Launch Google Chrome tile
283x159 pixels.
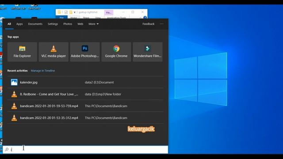(x=116, y=52)
